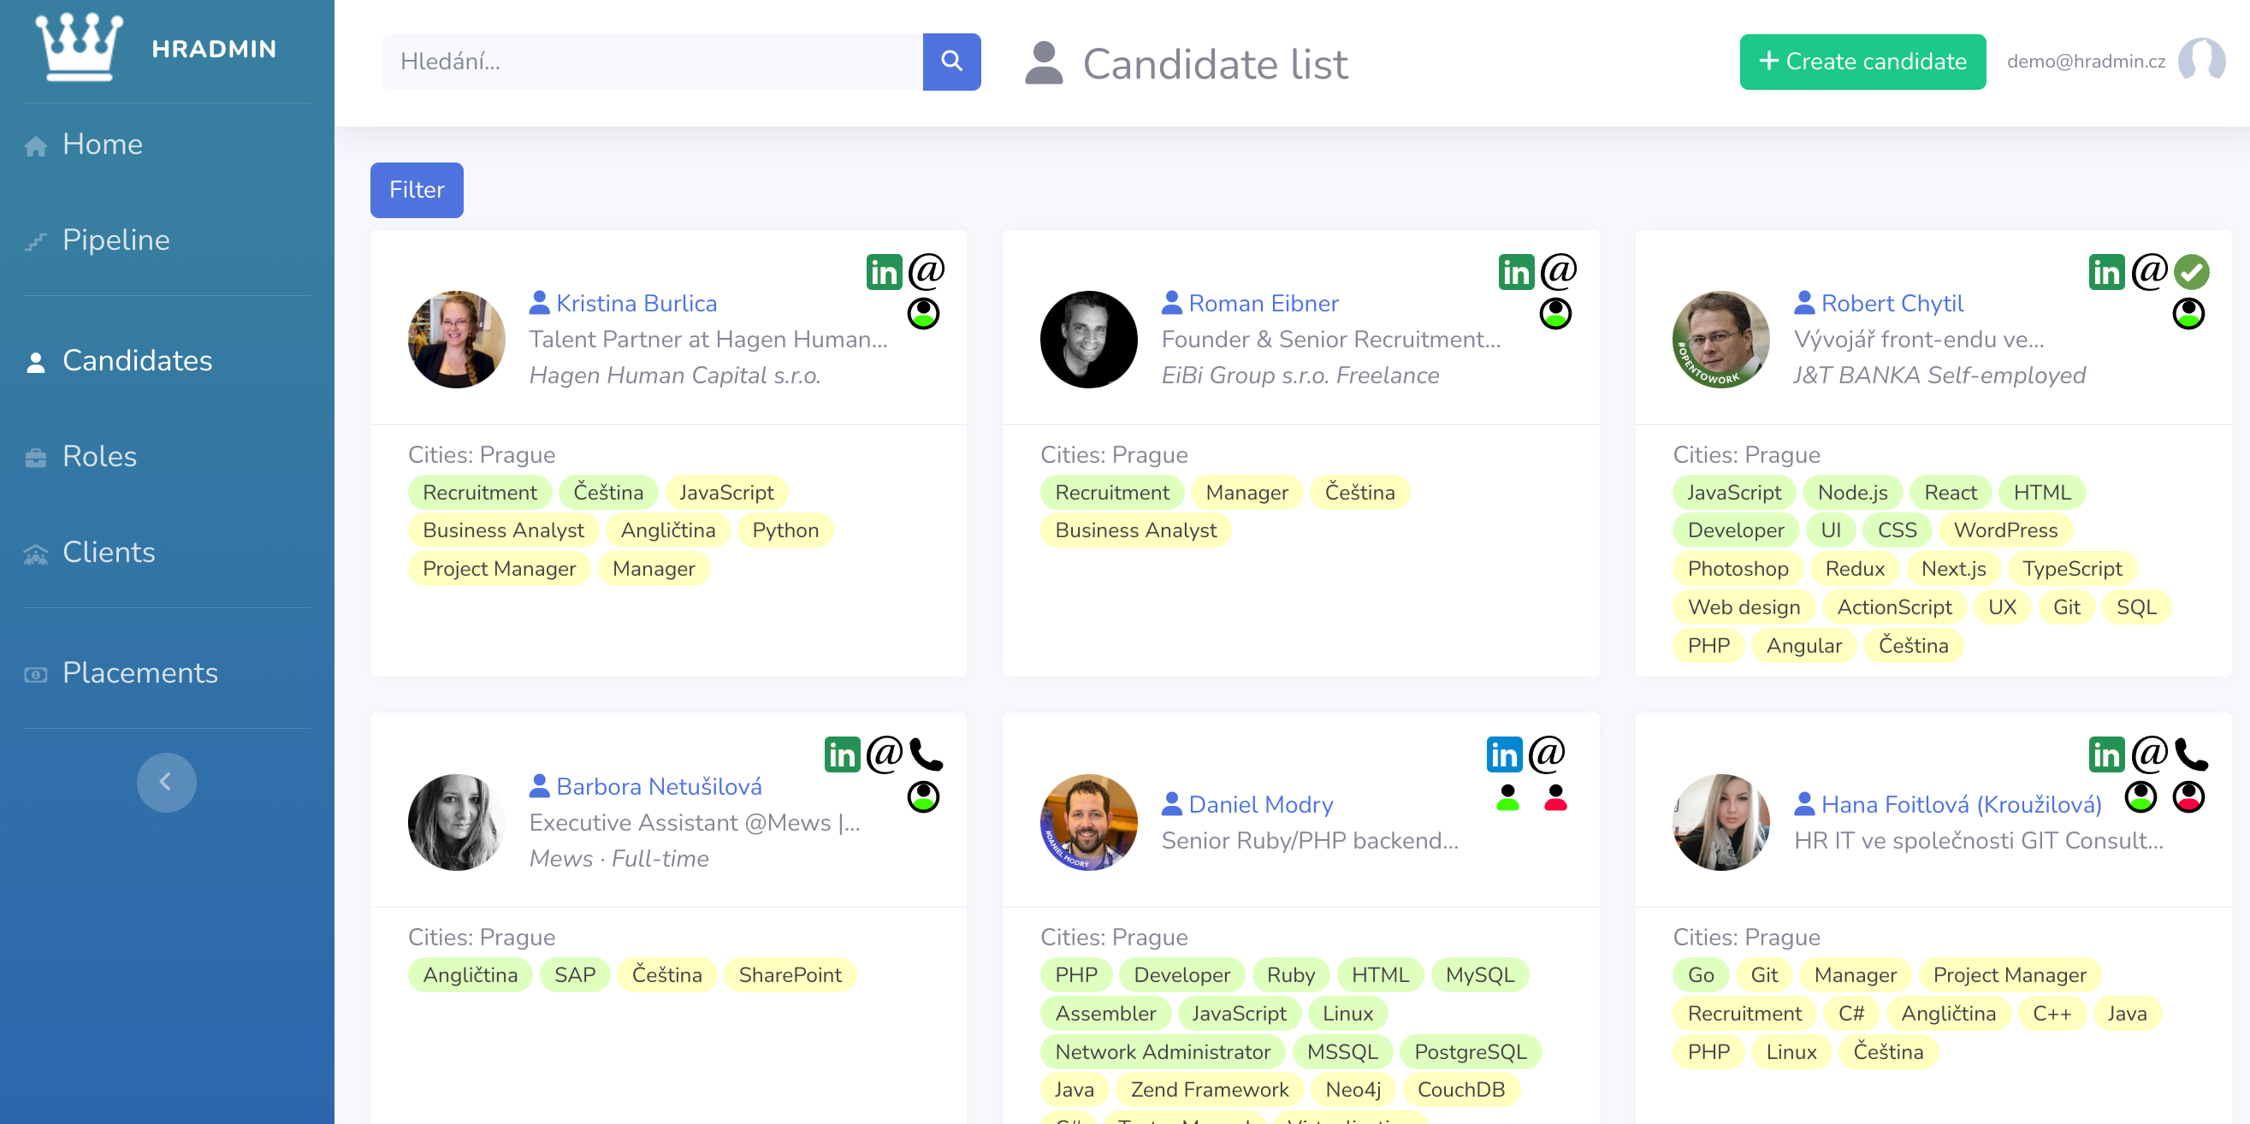
Task: Click the search magnifier button
Action: [951, 61]
